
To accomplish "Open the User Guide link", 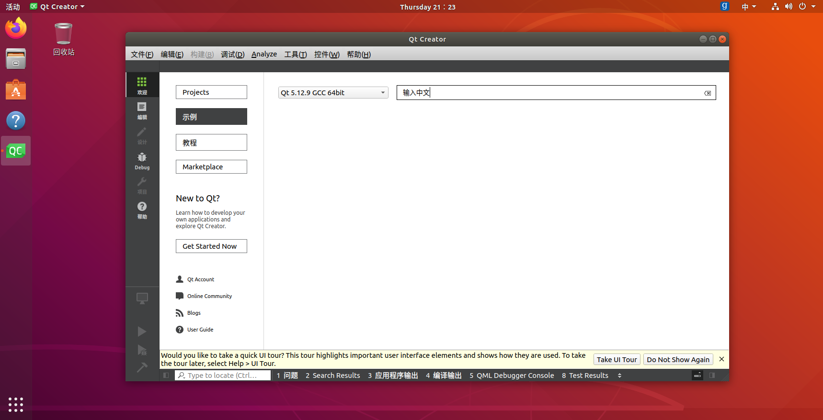I will pyautogui.click(x=194, y=330).
